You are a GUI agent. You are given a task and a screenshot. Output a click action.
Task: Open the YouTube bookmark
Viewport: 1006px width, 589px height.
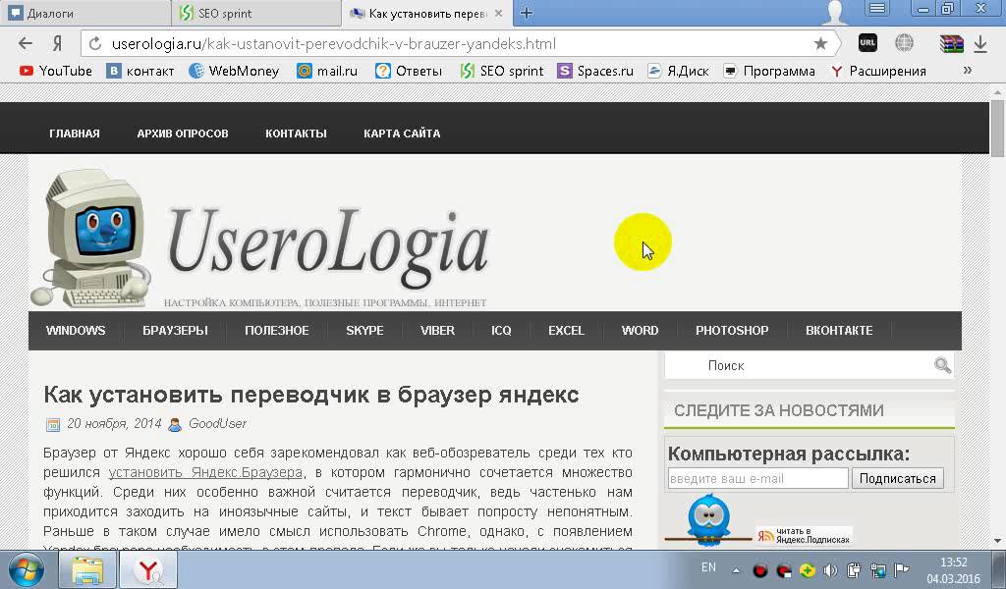(x=56, y=71)
